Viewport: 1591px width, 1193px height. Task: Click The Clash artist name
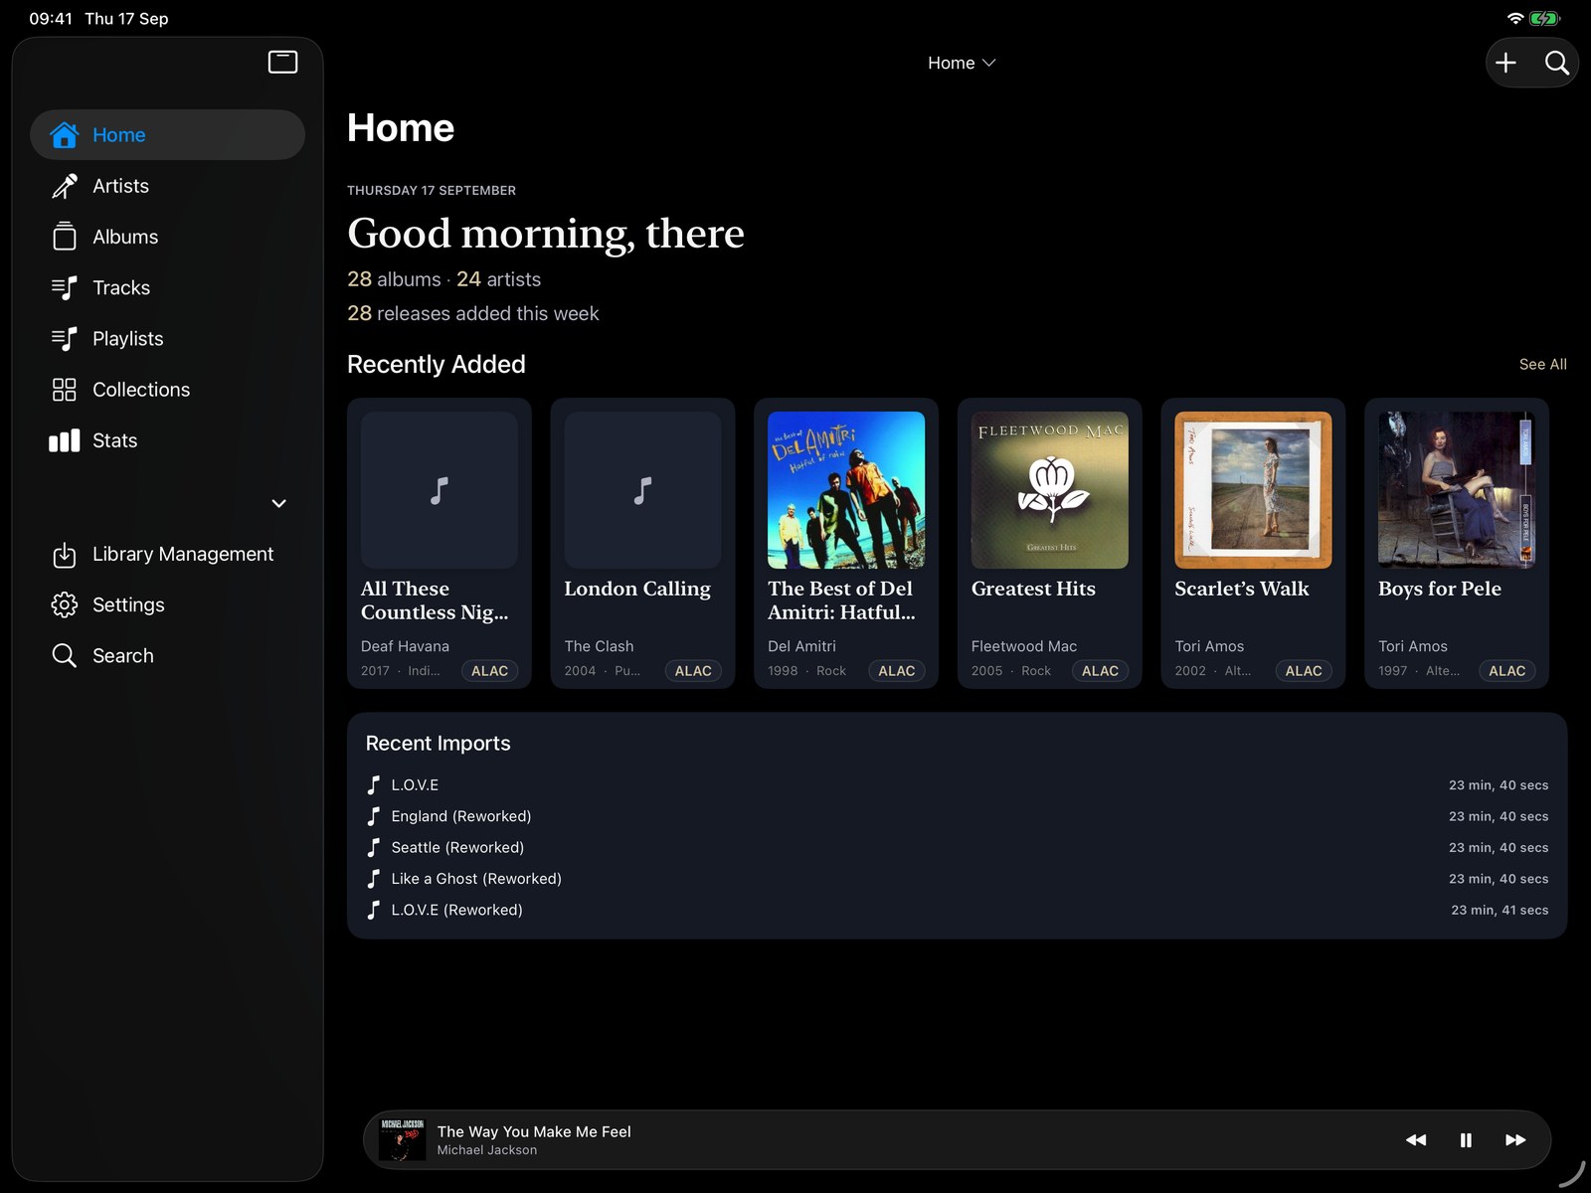tap(599, 646)
